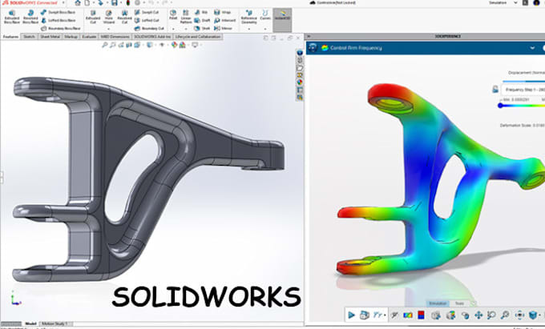Choose Swept Boss/Base in the ribbon
545x329 pixels.
(x=59, y=12)
